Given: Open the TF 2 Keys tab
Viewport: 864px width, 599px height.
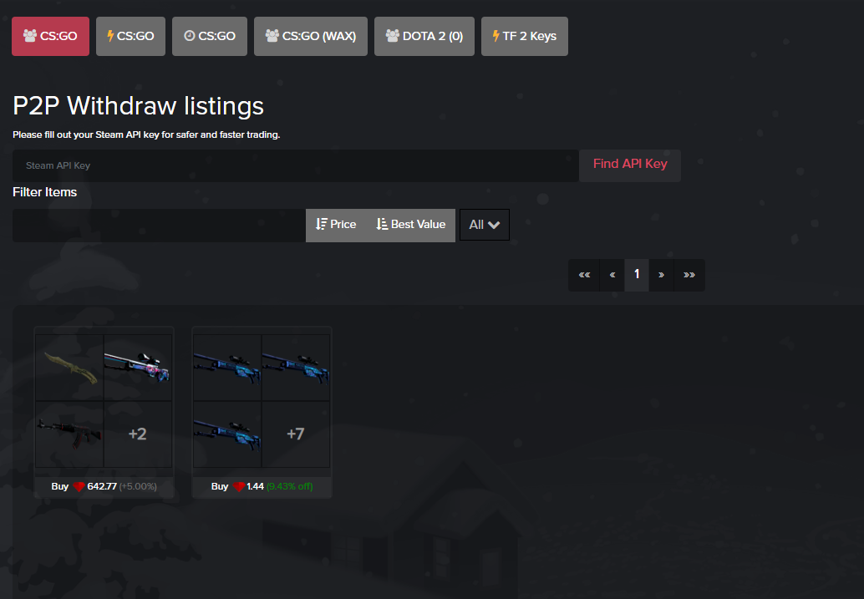Looking at the screenshot, I should point(525,37).
